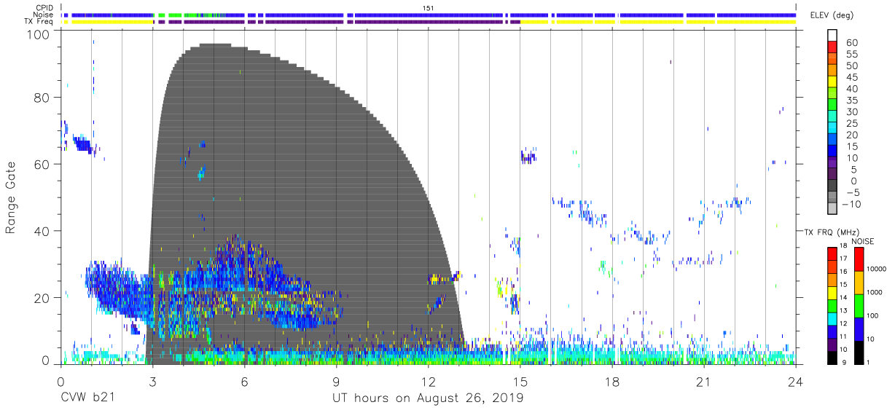Screen dimensions: 895x413
Task: Click the '55' label on ELEV color bar
Action: pos(851,54)
